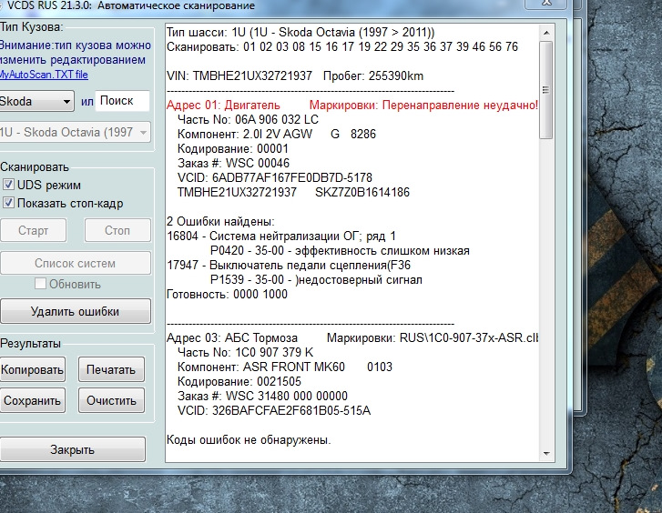Click the window close X button
The height and width of the screenshot is (513, 662).
pos(546,3)
